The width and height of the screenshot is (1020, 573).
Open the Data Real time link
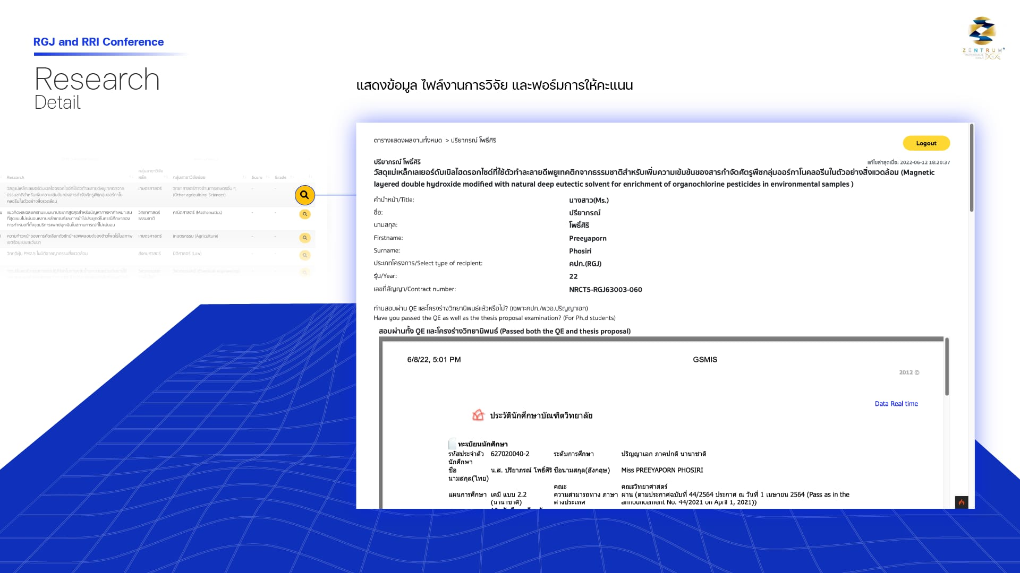(896, 404)
